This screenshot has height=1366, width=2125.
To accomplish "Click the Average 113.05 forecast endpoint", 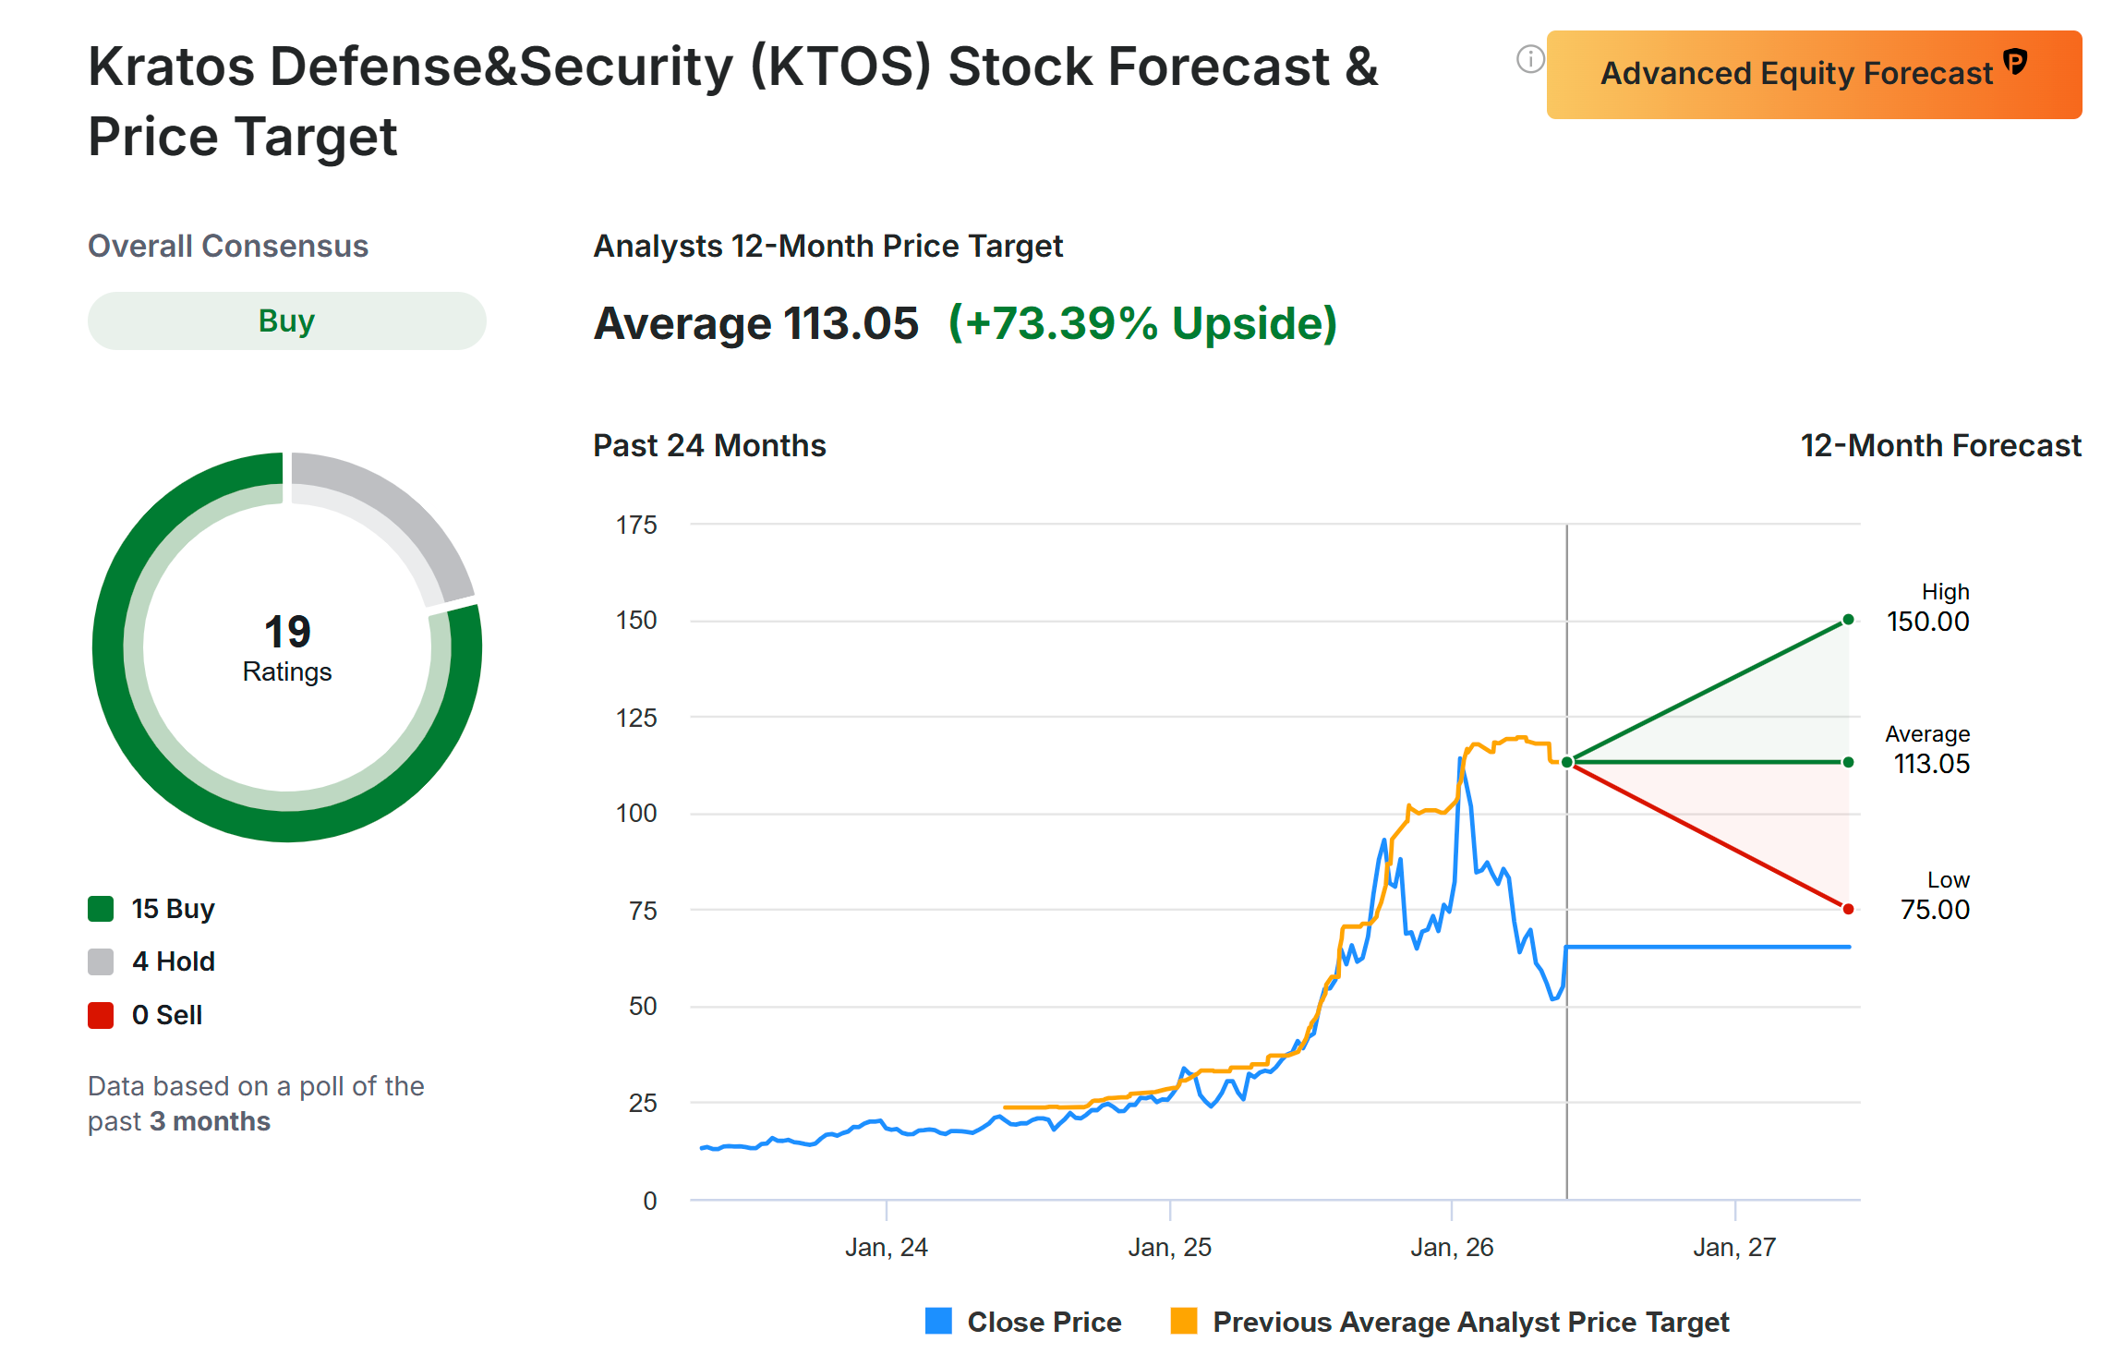I will click(1848, 762).
